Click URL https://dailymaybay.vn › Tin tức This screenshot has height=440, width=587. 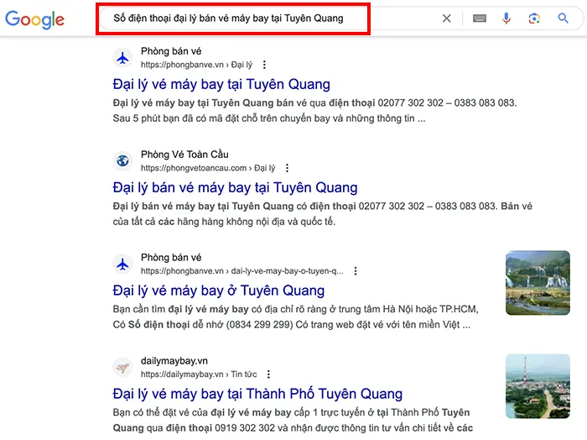click(x=199, y=374)
